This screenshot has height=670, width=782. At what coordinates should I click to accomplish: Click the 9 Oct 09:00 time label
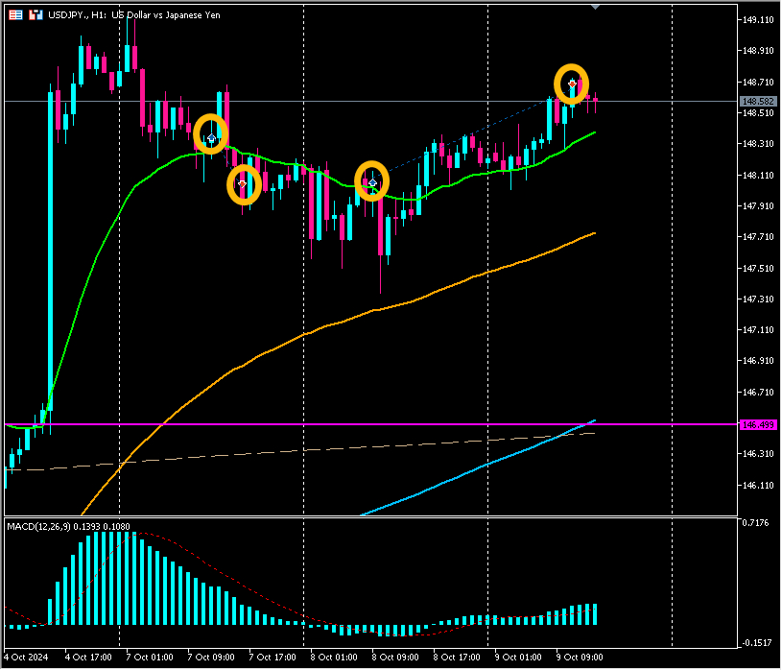(581, 658)
